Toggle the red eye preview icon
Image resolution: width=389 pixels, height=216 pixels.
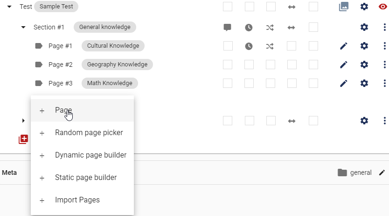(x=383, y=7)
